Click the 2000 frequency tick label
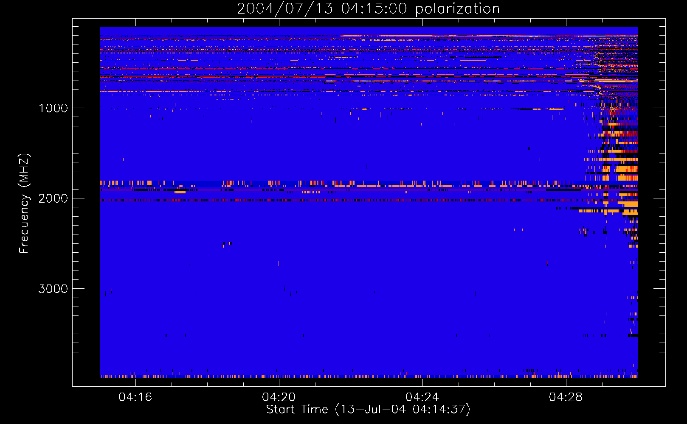 click(53, 198)
